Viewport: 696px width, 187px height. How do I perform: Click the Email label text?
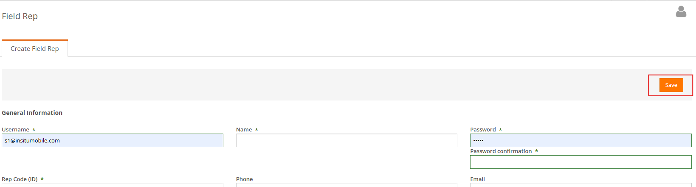[x=477, y=179]
